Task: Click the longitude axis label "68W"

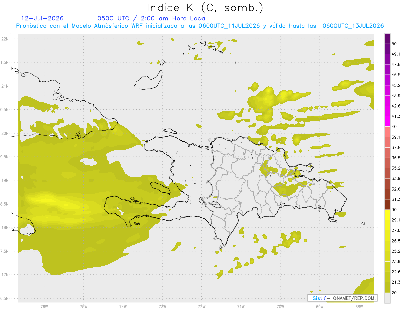Action: point(359,306)
